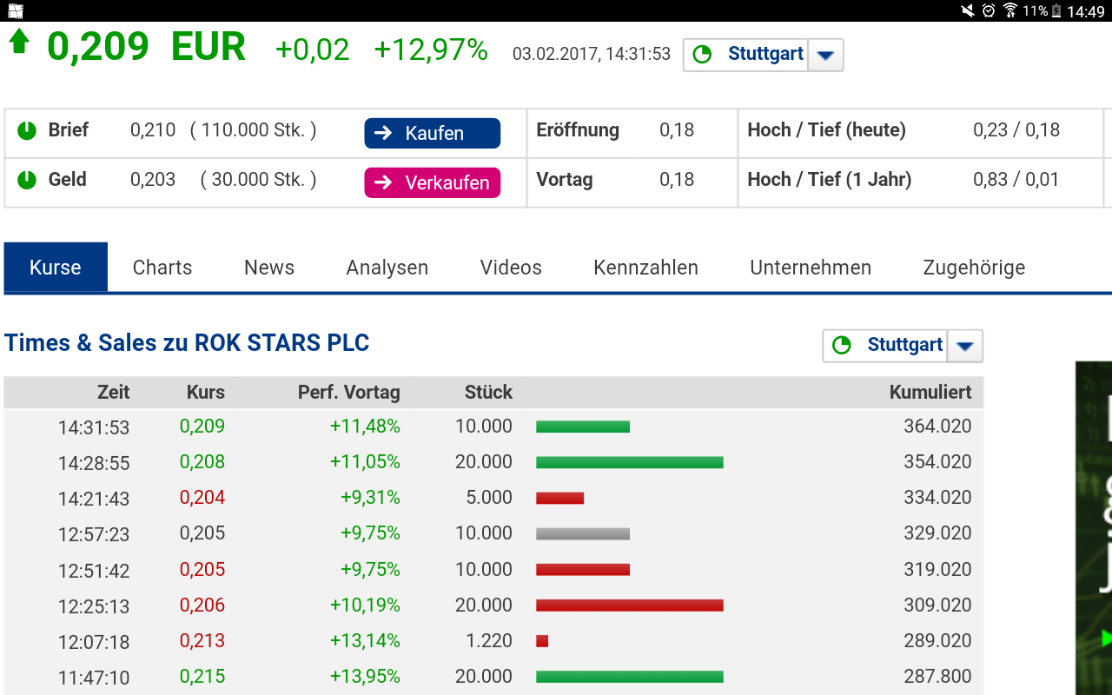Image resolution: width=1112 pixels, height=695 pixels.
Task: Open the Videos tab
Action: coord(511,268)
